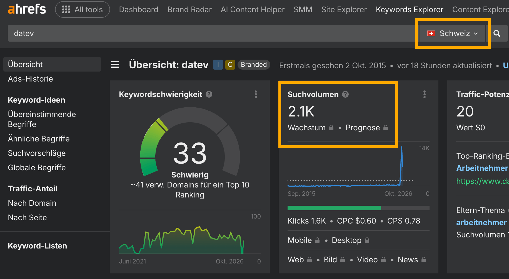Go to Dashboard in top navigation

[x=139, y=10]
